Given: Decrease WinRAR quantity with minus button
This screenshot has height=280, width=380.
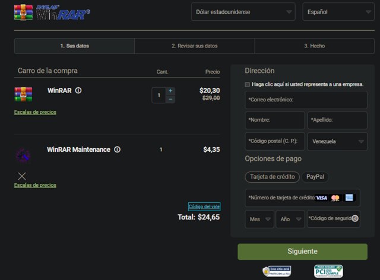Looking at the screenshot, I should 170,99.
